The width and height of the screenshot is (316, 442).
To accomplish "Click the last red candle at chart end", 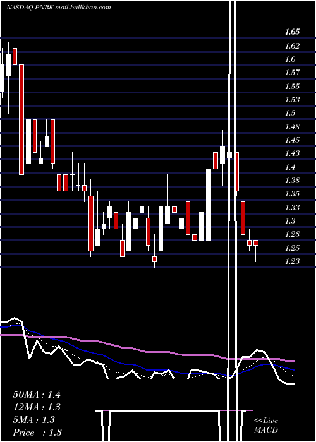I will point(256,242).
